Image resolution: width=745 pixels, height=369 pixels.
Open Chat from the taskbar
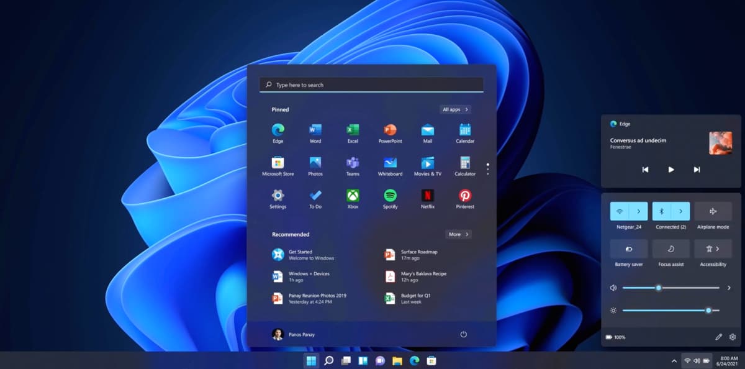click(380, 360)
